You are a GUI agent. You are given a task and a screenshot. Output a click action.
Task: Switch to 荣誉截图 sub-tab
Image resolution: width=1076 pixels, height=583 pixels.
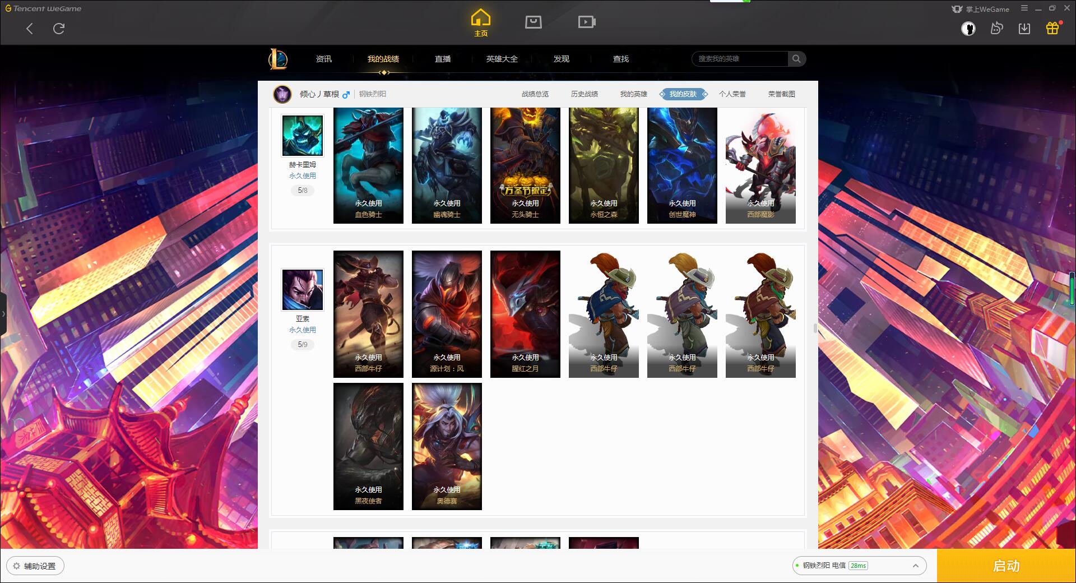[x=781, y=94]
